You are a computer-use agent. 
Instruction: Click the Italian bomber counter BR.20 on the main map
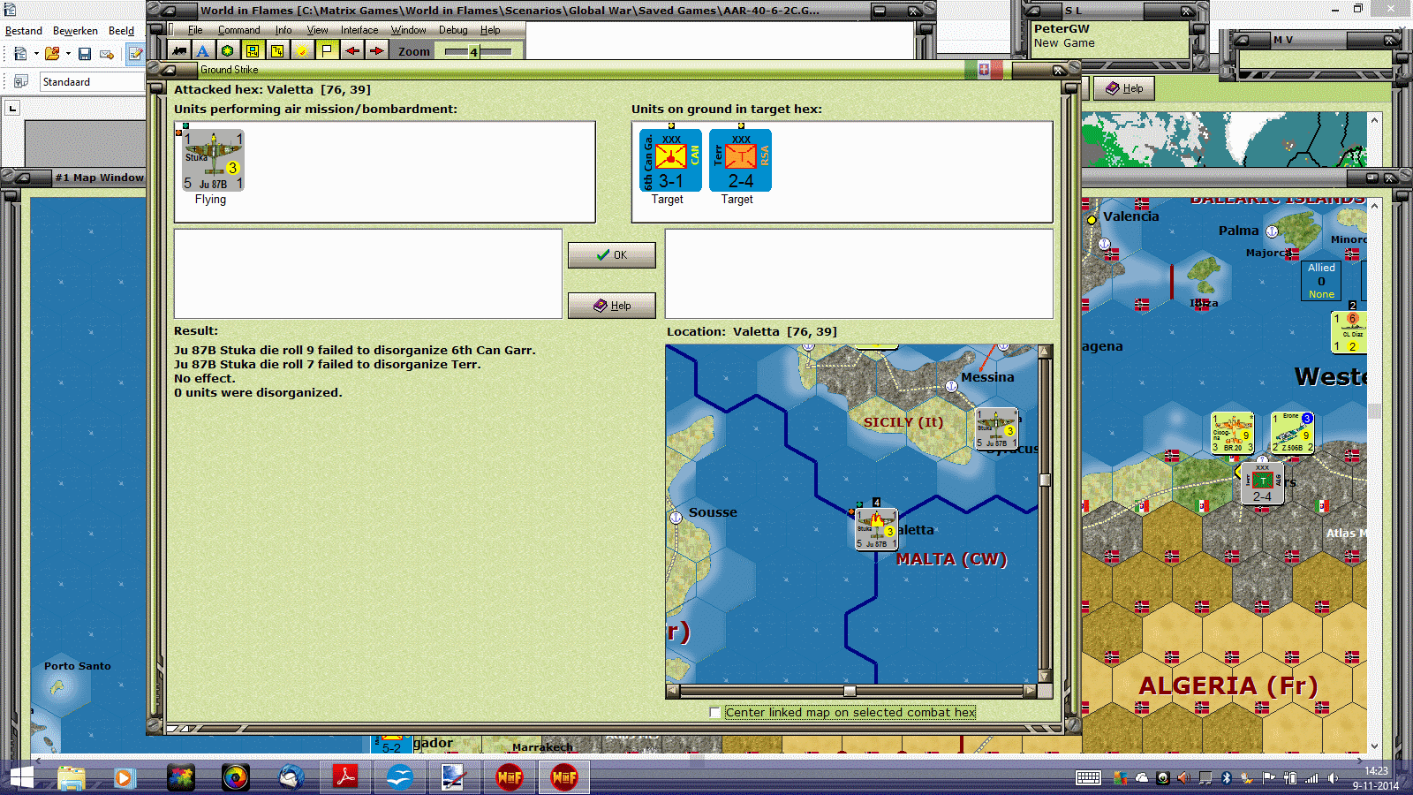pos(1233,433)
